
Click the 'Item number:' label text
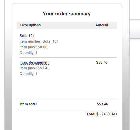pos(31,41)
